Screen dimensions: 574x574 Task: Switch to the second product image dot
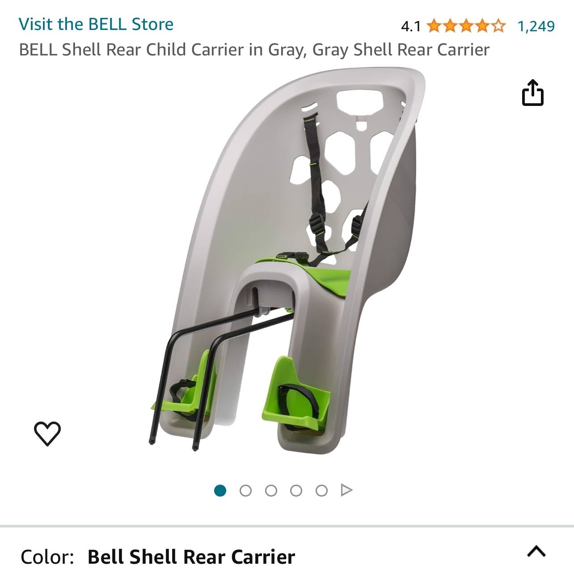coord(245,491)
